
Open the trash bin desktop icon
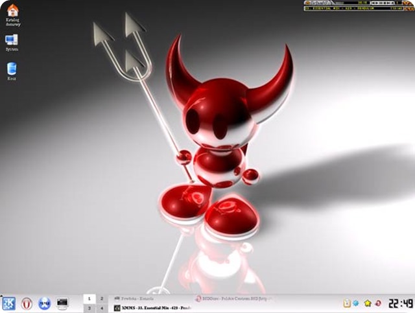(12, 71)
